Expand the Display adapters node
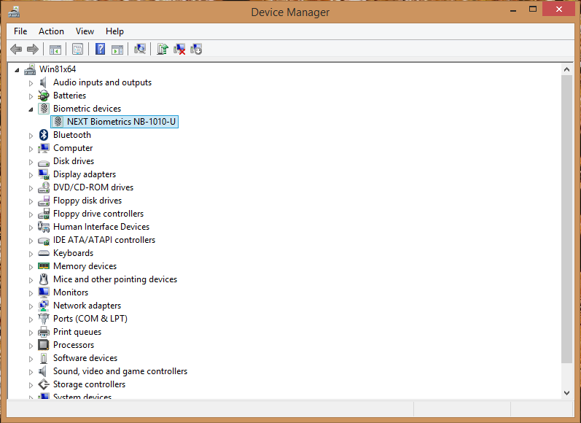 [x=31, y=175]
